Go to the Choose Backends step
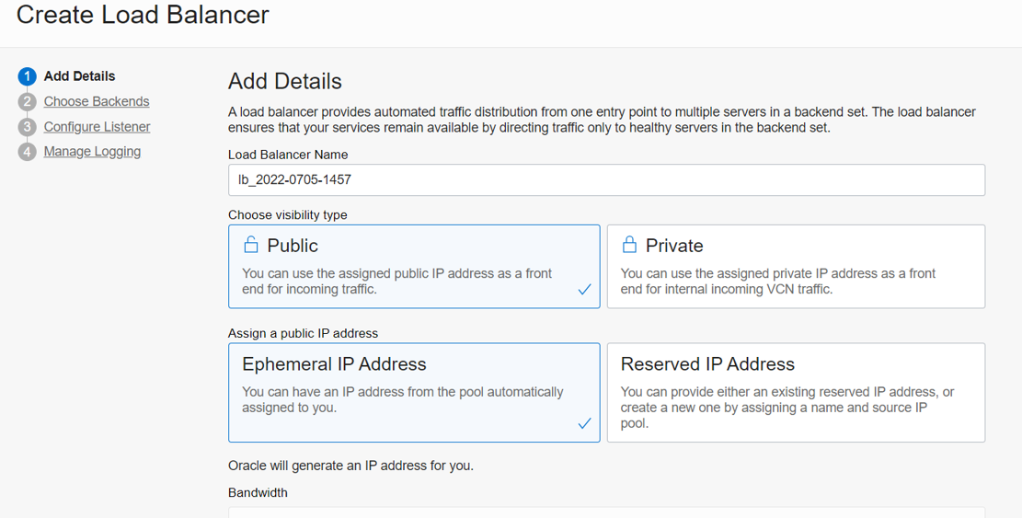 [97, 101]
